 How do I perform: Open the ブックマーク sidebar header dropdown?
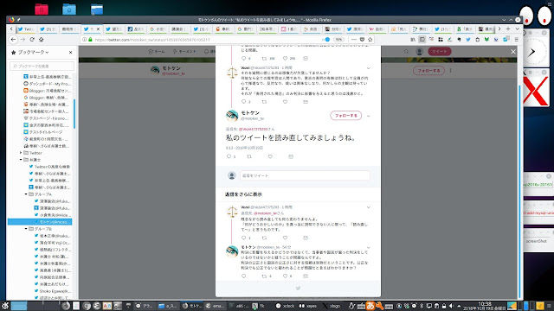33,52
